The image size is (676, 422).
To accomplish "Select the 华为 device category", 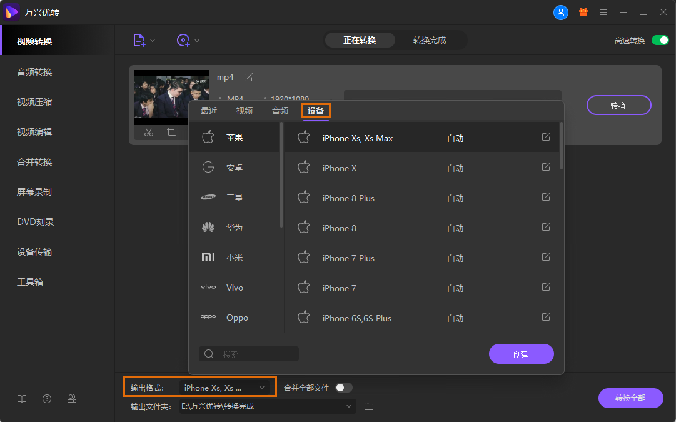I will (x=234, y=228).
